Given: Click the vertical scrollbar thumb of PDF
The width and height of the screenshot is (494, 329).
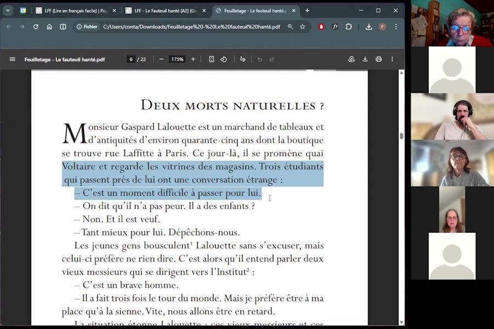Looking at the screenshot, I should (x=401, y=136).
